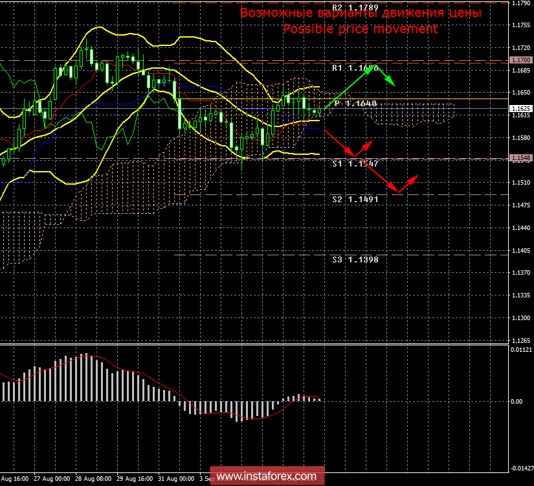Click the 28 Aug 08:00 time label
Viewport: 534px width, 486px height.
coord(93,478)
